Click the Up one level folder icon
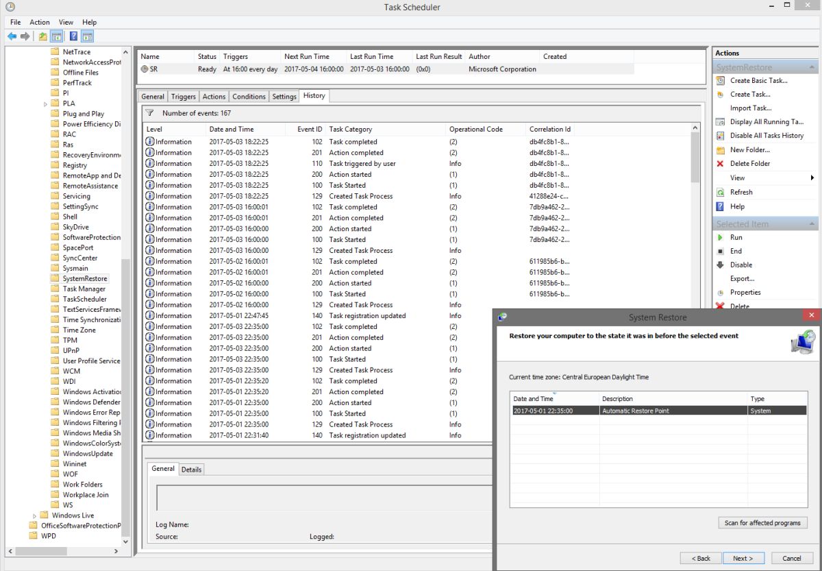The height and width of the screenshot is (571, 822). 43,36
